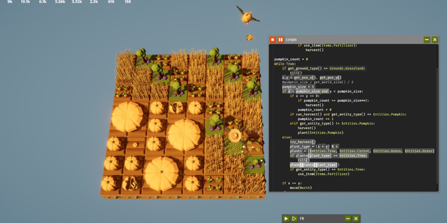Close the crops code window
This screenshot has height=223, width=447.
(435, 40)
